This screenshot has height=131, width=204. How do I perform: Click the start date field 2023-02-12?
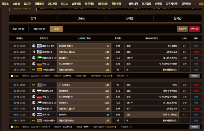(19, 29)
